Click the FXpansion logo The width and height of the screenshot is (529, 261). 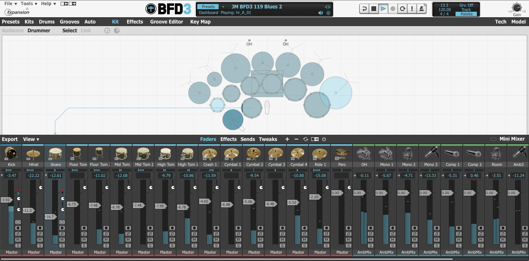17,12
